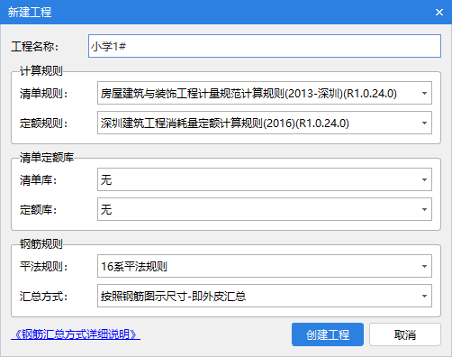Expand the 定额库 combo box
452x357 pixels.
click(x=265, y=209)
